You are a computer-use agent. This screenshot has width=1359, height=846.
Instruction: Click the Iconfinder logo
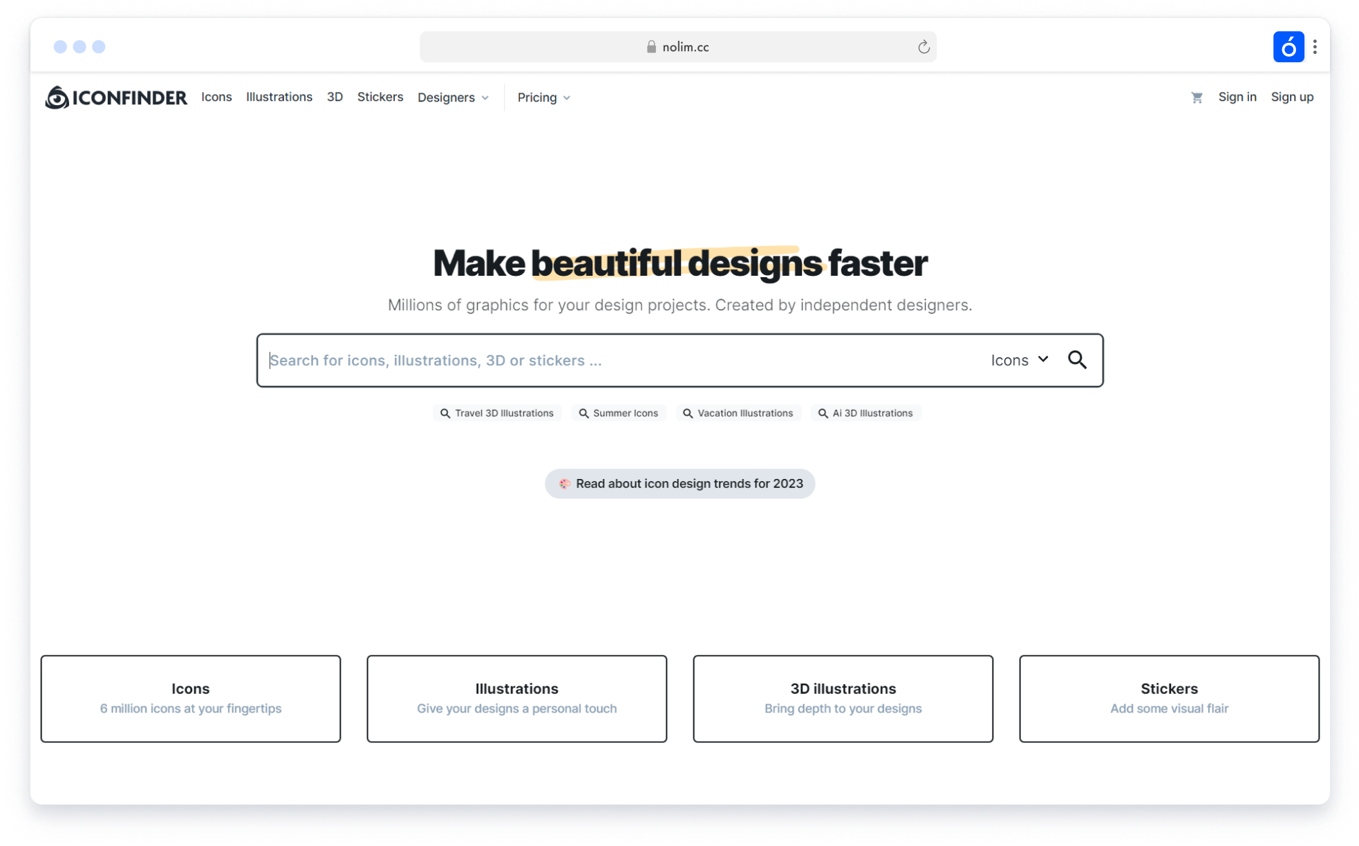tap(116, 97)
